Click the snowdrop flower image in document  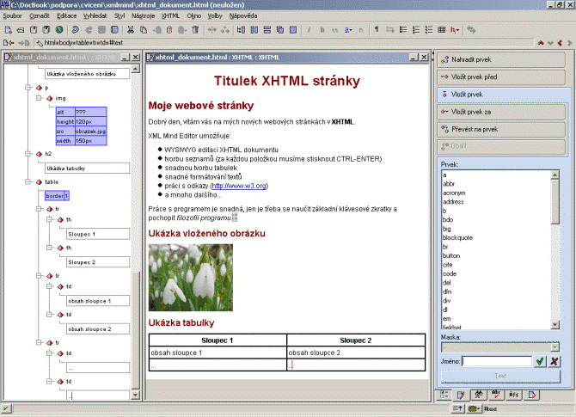(x=191, y=278)
